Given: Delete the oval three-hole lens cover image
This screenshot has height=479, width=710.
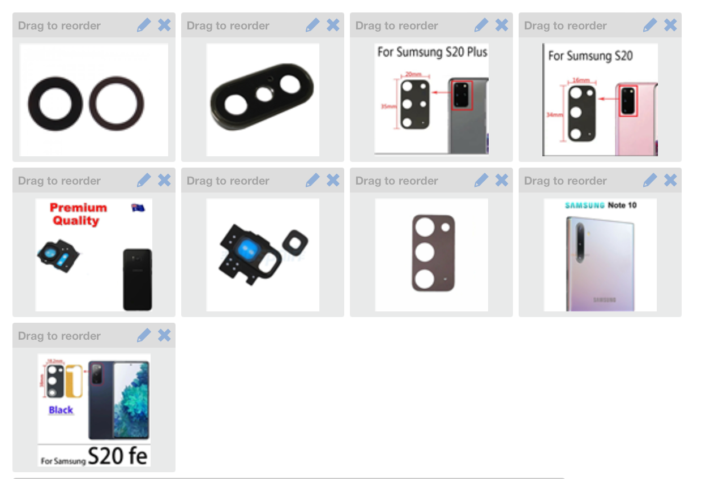Looking at the screenshot, I should pyautogui.click(x=333, y=25).
